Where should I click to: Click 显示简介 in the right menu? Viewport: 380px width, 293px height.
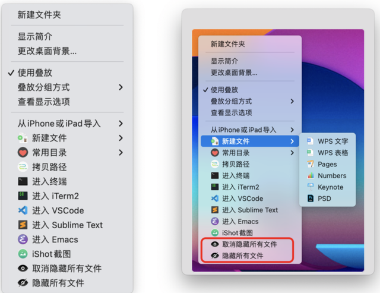coord(224,61)
